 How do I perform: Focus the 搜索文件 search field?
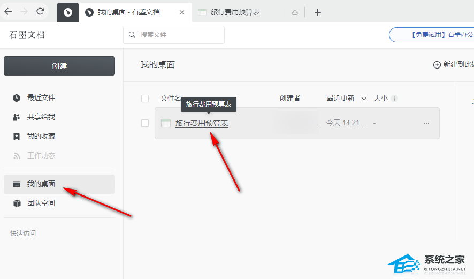174,35
